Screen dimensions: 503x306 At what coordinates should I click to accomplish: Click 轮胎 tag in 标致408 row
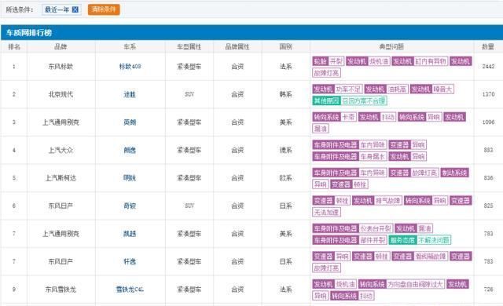[x=320, y=61]
